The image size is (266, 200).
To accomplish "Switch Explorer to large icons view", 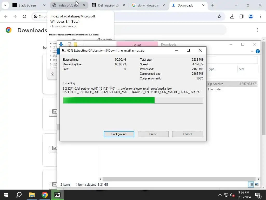I will click(257, 185).
